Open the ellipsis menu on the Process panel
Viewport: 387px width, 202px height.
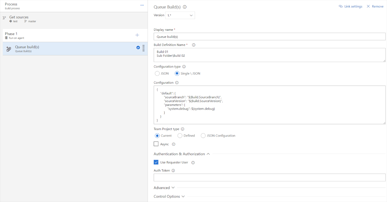tap(142, 5)
